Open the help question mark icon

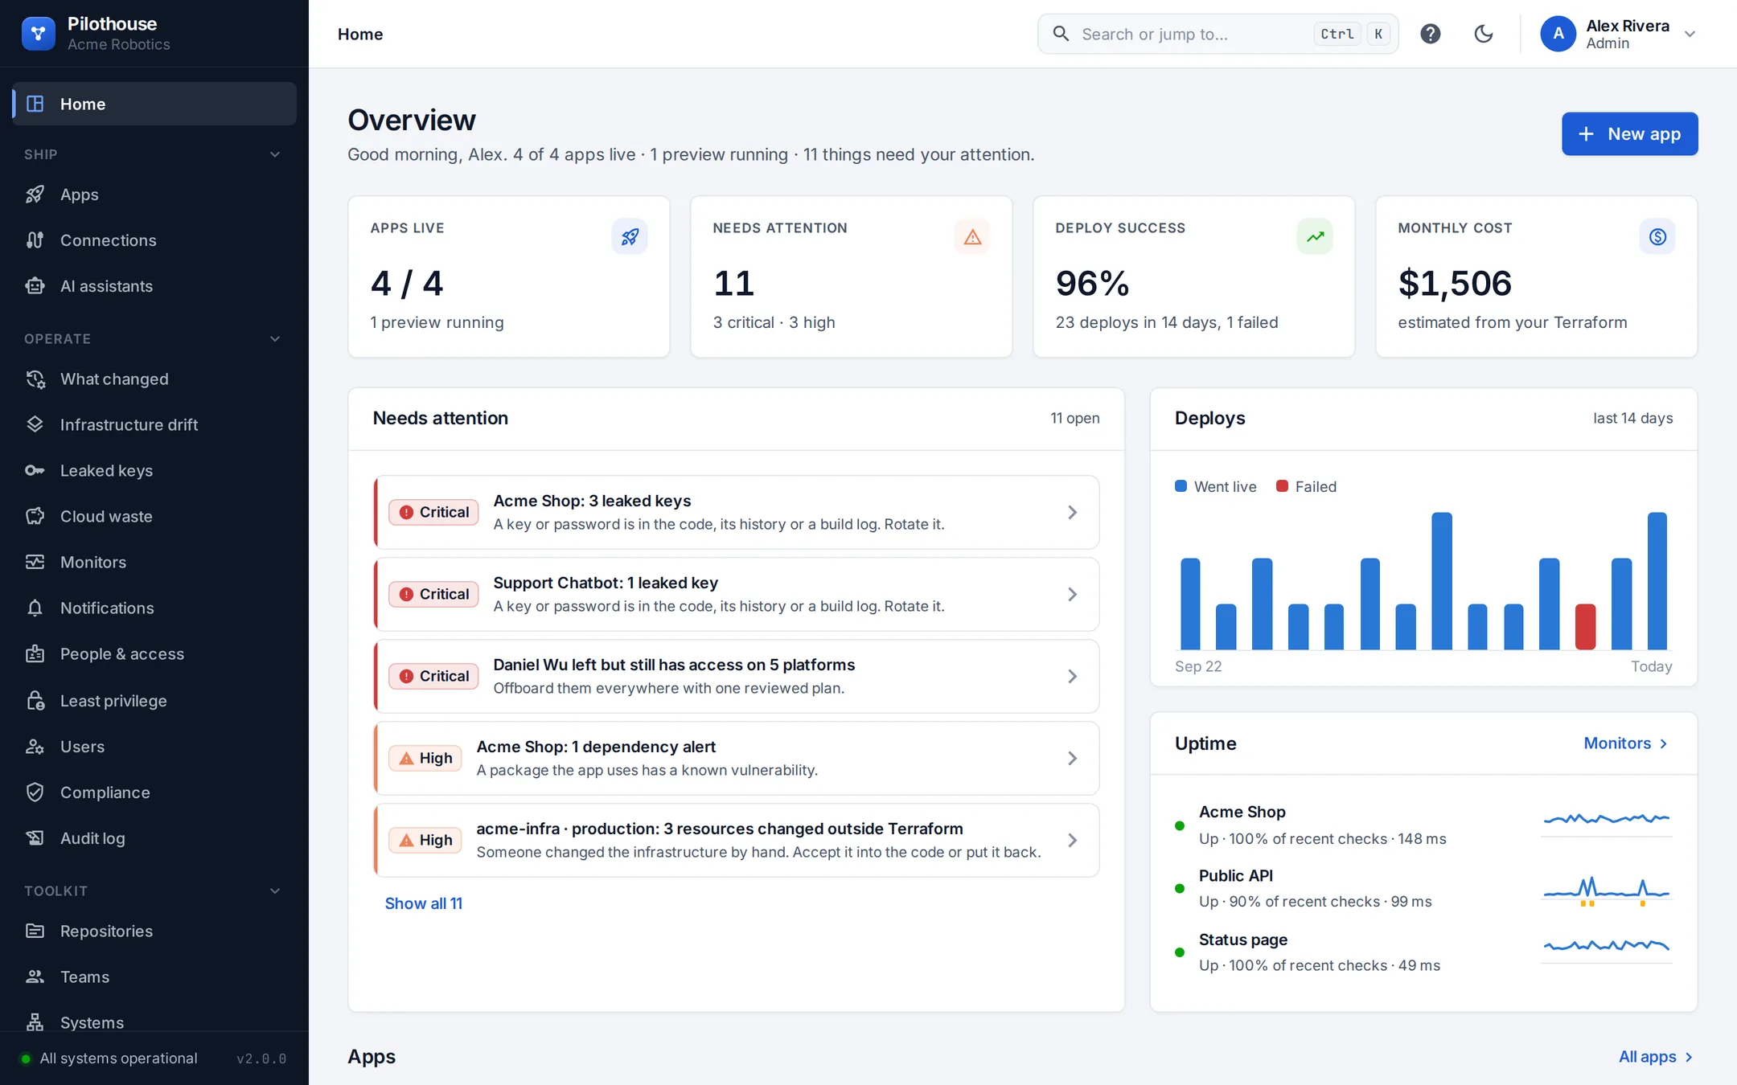click(x=1430, y=34)
